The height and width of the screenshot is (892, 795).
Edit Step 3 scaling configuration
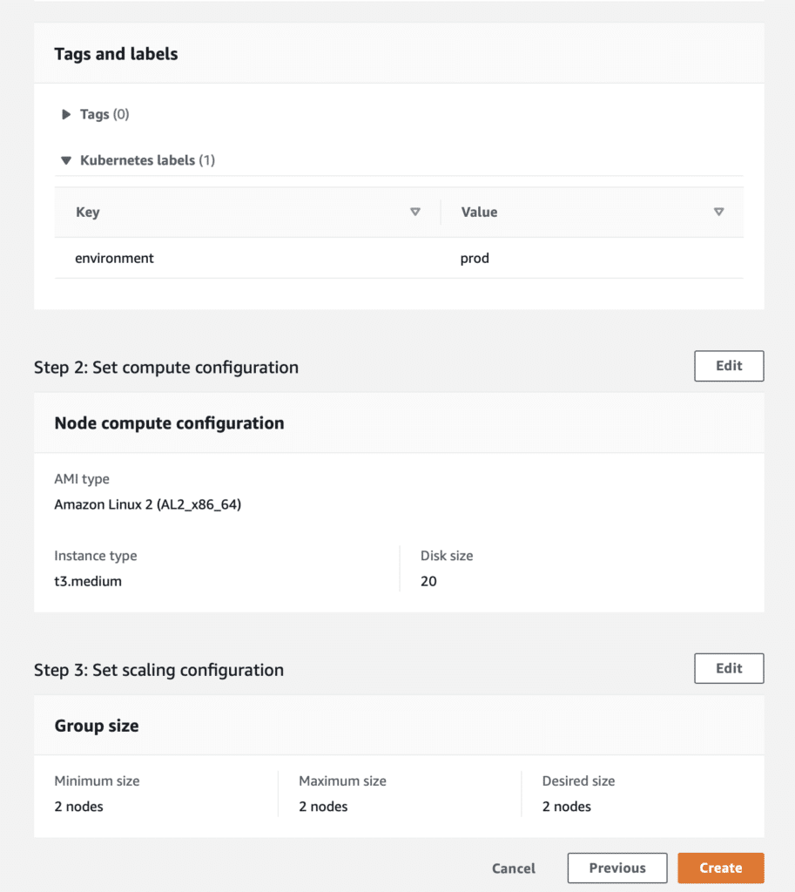[729, 668]
